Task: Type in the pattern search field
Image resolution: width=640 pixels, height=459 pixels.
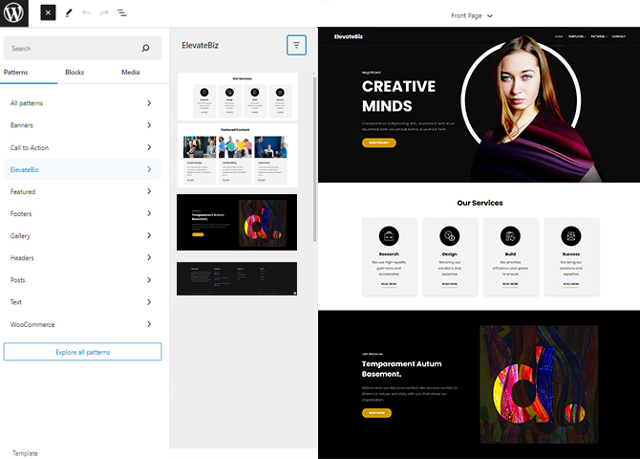Action: click(x=72, y=48)
